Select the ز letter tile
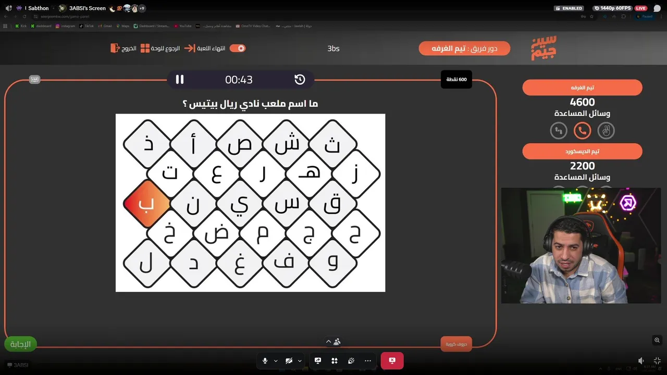Viewport: 667px width, 375px height. pyautogui.click(x=356, y=173)
